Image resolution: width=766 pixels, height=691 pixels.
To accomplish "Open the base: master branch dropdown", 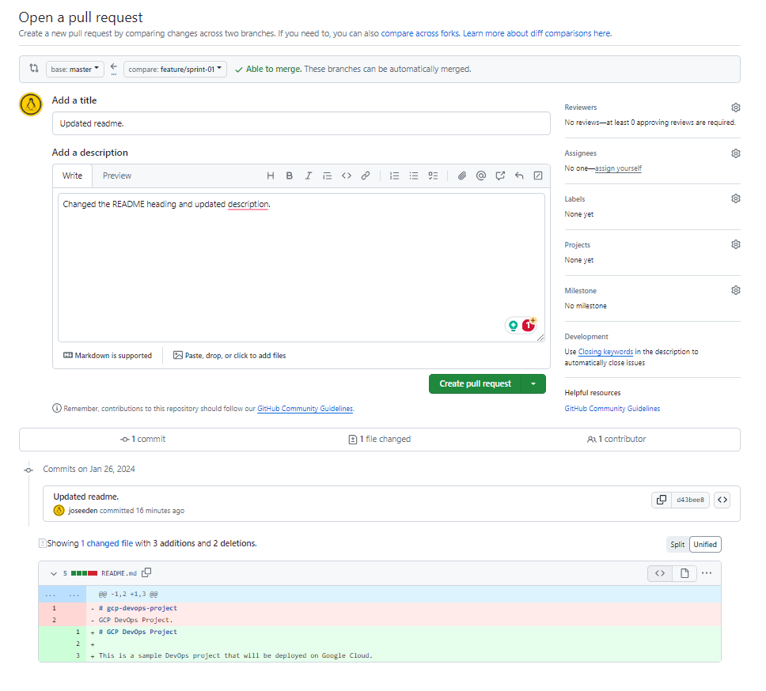I will click(74, 70).
